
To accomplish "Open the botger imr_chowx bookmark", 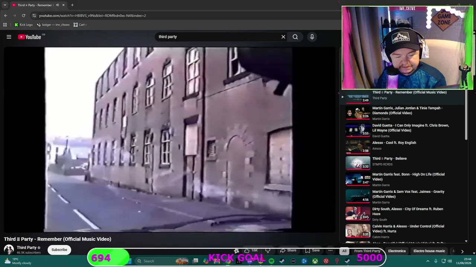I will tap(53, 25).
